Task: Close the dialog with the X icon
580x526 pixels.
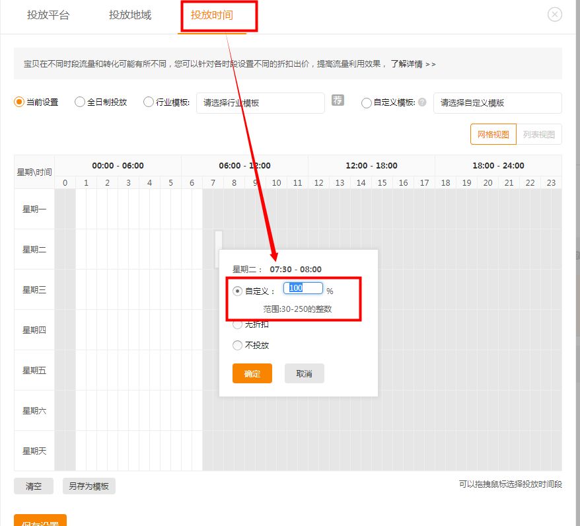Action: (555, 15)
